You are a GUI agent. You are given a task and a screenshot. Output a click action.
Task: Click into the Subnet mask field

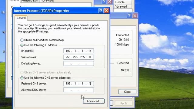pyautogui.click(x=79, y=57)
